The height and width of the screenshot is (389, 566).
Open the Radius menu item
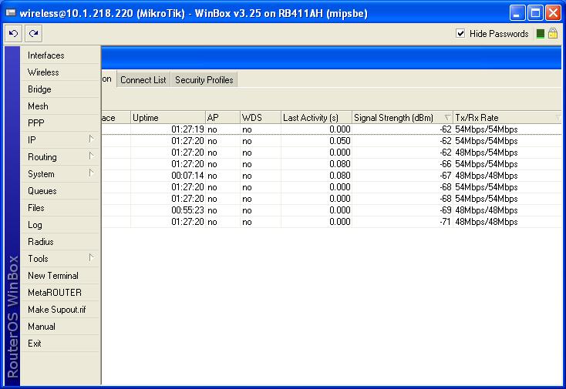pos(60,242)
